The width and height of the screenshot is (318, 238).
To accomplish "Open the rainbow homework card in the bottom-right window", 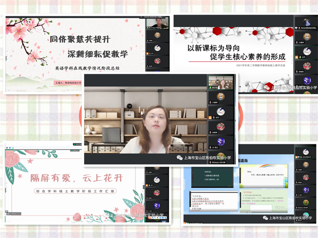I will coord(263,176).
